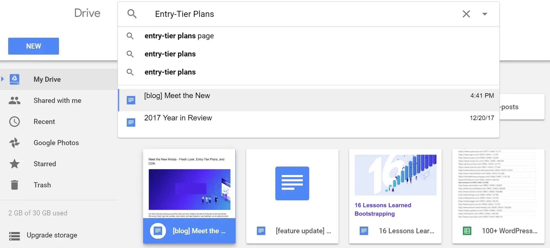
Task: Click the Upgrade storage icon
Action: pyautogui.click(x=15, y=236)
